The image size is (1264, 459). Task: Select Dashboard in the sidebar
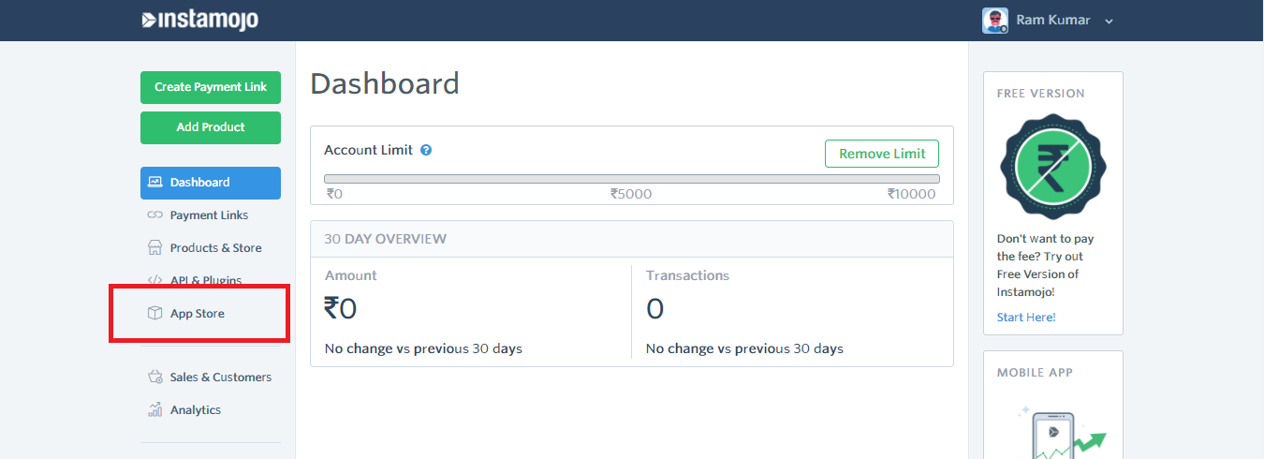pyautogui.click(x=211, y=183)
